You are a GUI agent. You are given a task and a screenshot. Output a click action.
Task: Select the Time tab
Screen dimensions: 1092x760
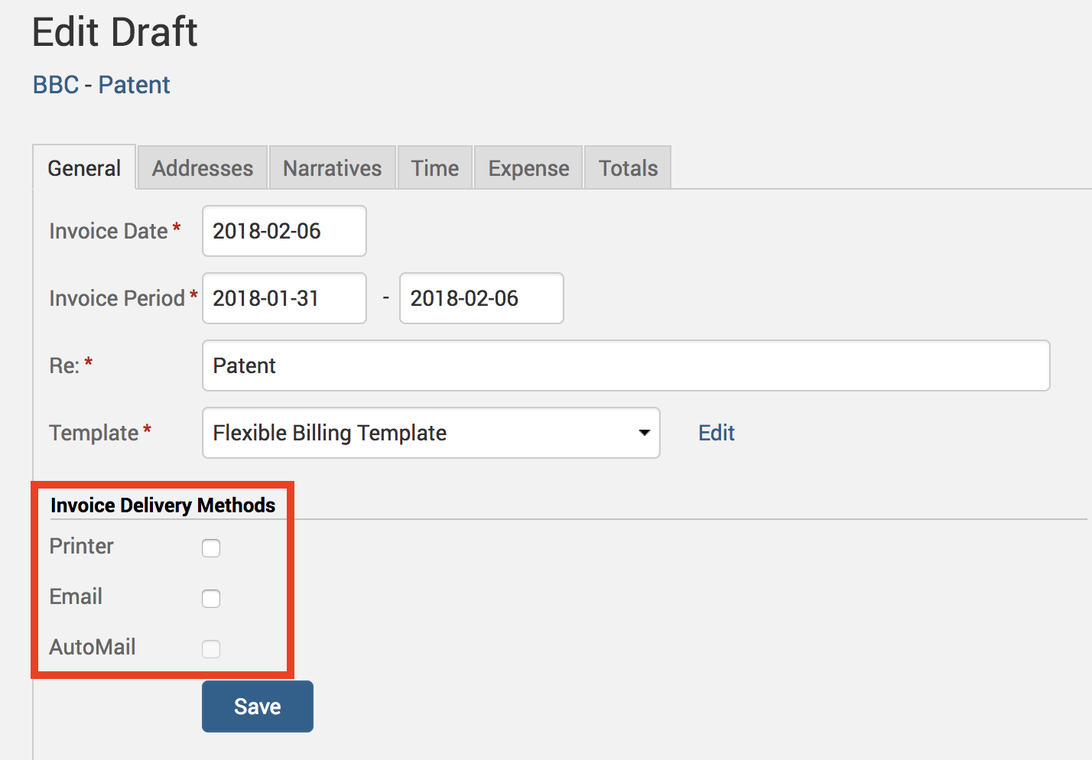[434, 167]
